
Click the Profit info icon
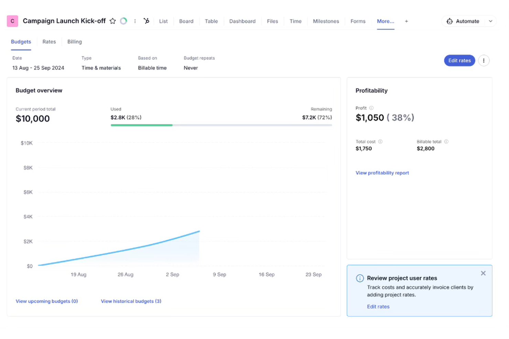point(371,108)
